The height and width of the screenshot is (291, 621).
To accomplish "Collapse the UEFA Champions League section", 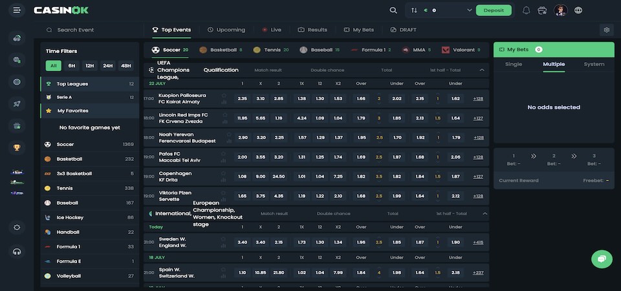I will [482, 70].
